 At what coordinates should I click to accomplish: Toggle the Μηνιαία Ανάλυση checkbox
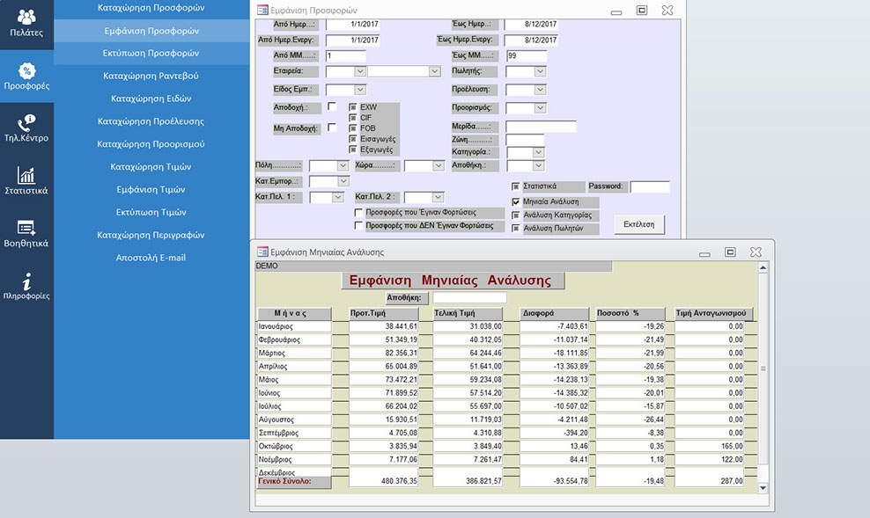pyautogui.click(x=516, y=201)
